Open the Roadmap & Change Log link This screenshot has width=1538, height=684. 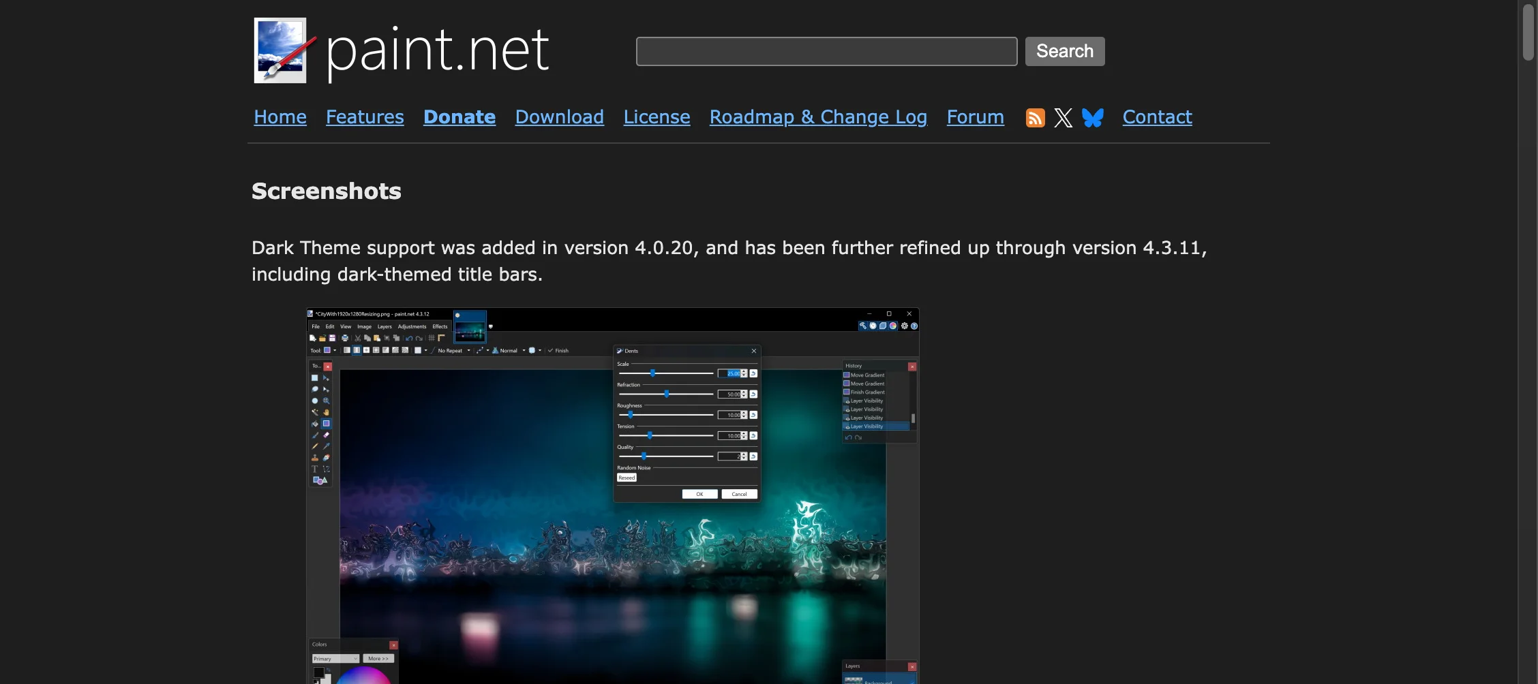(818, 117)
